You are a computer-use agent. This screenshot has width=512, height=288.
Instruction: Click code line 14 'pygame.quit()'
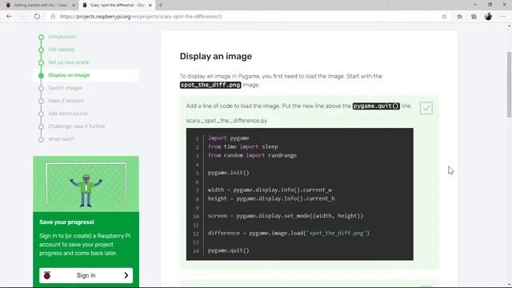229,250
